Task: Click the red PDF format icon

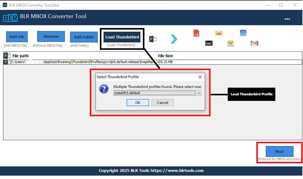Action: coord(197,33)
